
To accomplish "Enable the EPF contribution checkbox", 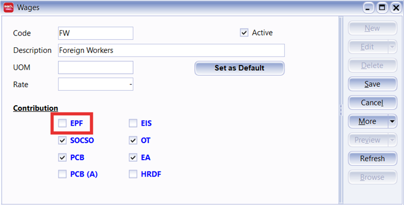I will point(62,123).
